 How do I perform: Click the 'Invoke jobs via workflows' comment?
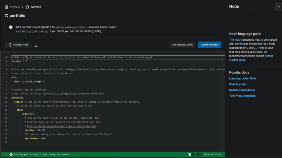(x=29, y=90)
